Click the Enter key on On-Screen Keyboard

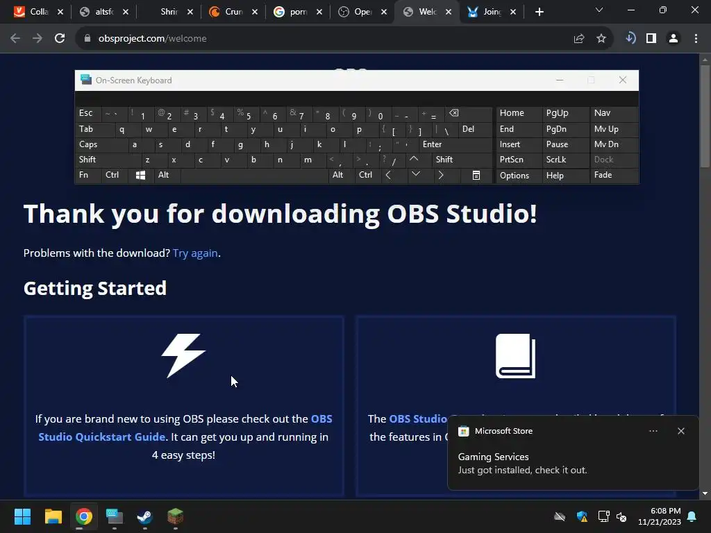coord(455,144)
